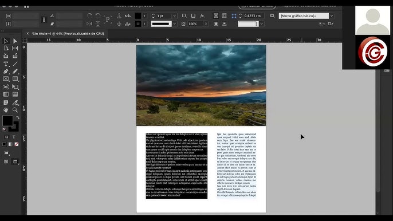The image size is (393, 221).
Task: Select the Type tool
Action: (6, 64)
